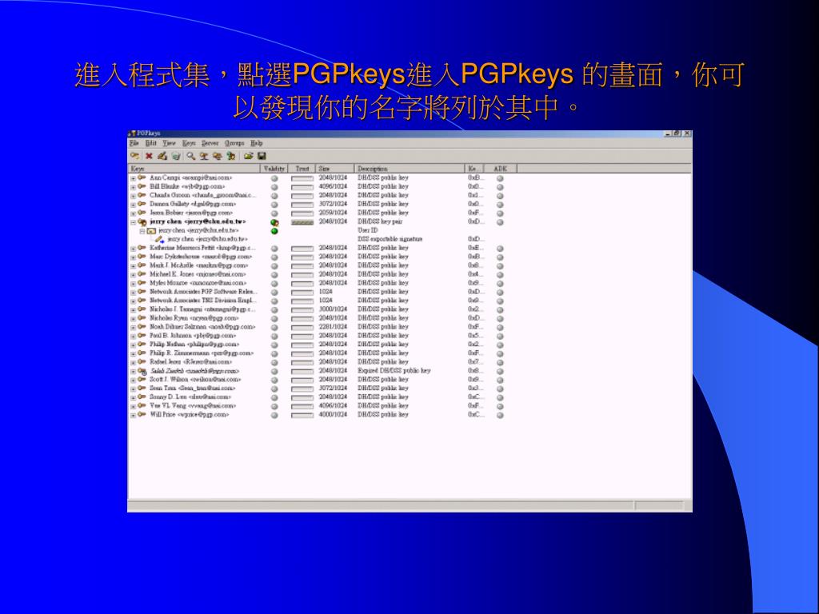The height and width of the screenshot is (614, 819).
Task: Click the filled trust bar for jerry chen
Action: pyautogui.click(x=302, y=222)
